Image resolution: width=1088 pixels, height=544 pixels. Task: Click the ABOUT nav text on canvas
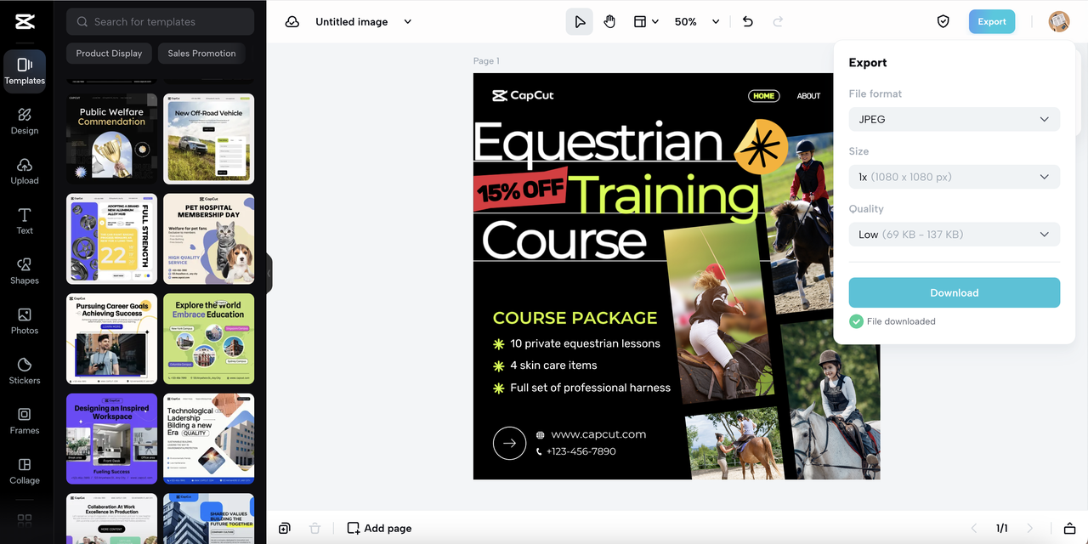pos(808,96)
